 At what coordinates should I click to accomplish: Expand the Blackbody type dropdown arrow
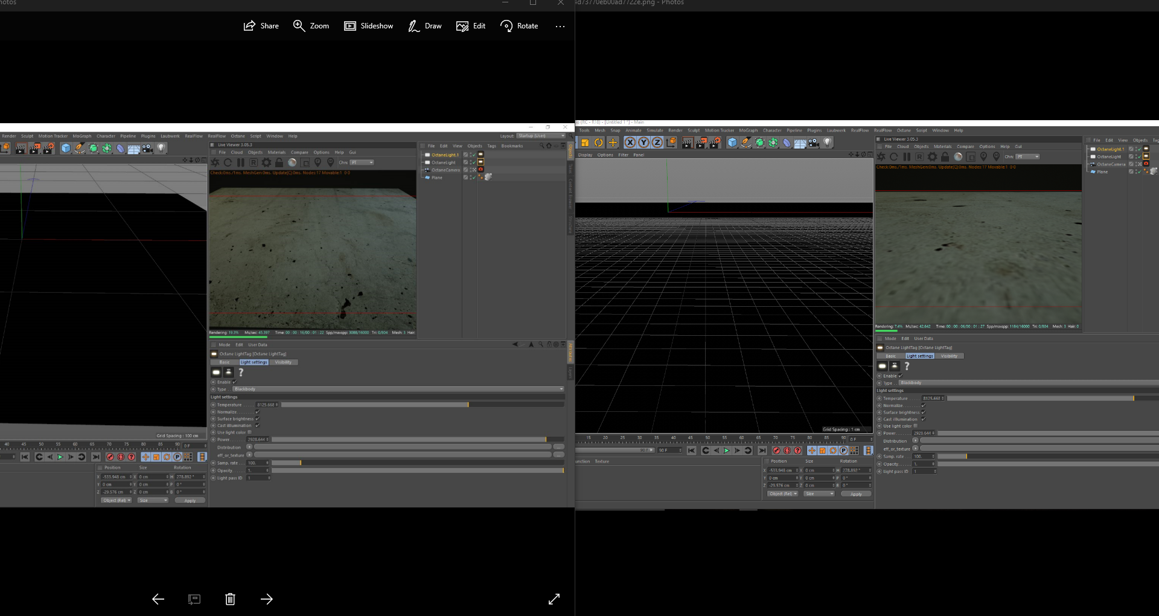click(561, 389)
